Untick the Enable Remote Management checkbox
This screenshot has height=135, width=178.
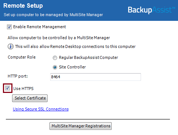pos(9,27)
